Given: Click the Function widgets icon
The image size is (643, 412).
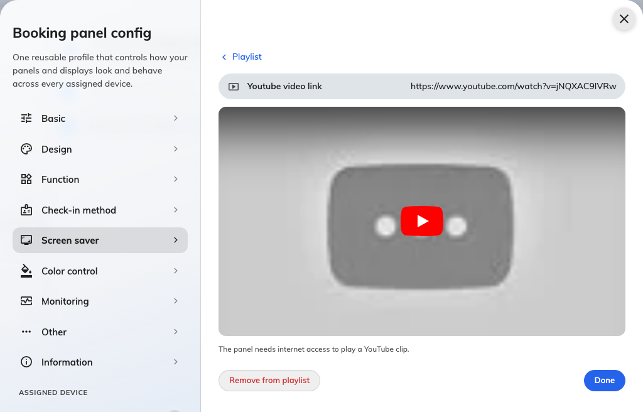Looking at the screenshot, I should pos(26,180).
